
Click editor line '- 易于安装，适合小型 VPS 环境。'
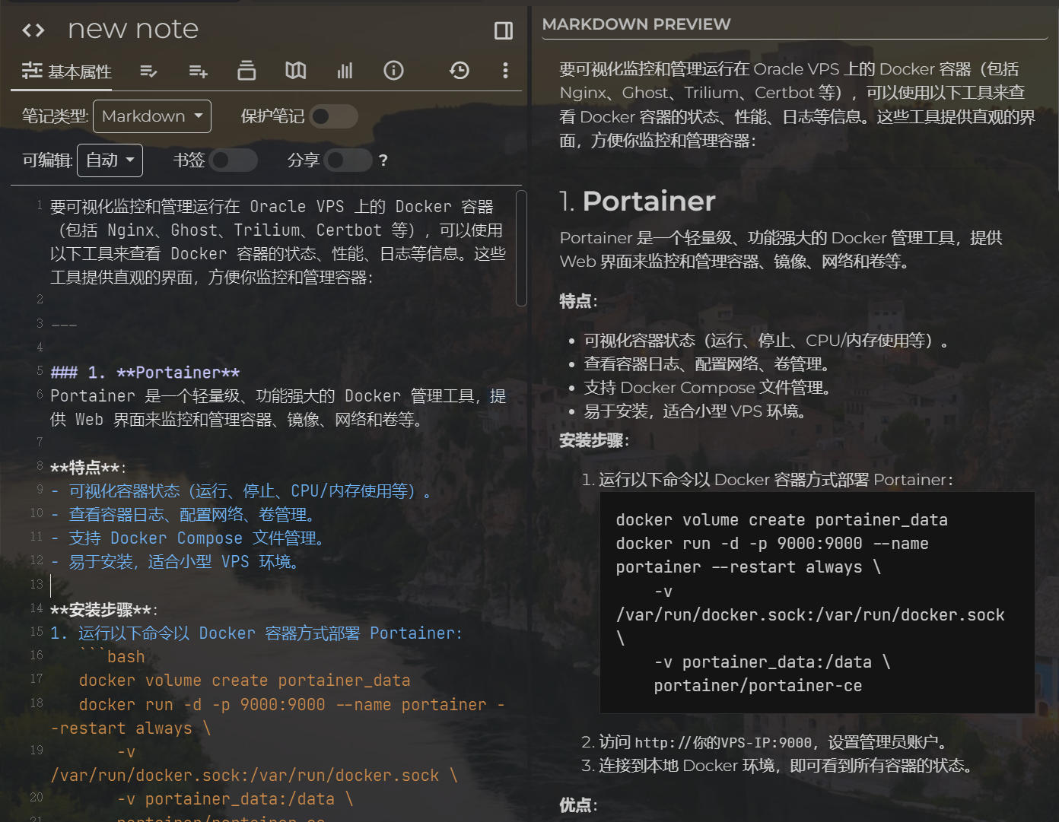(x=176, y=562)
